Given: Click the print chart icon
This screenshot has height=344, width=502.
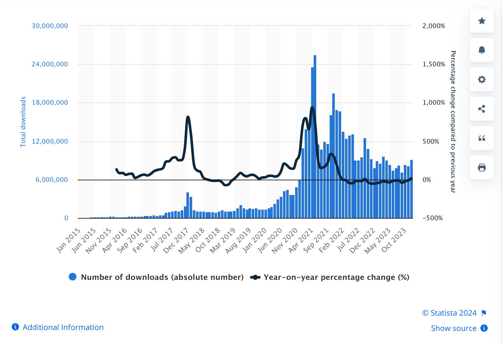Looking at the screenshot, I should pos(482,168).
